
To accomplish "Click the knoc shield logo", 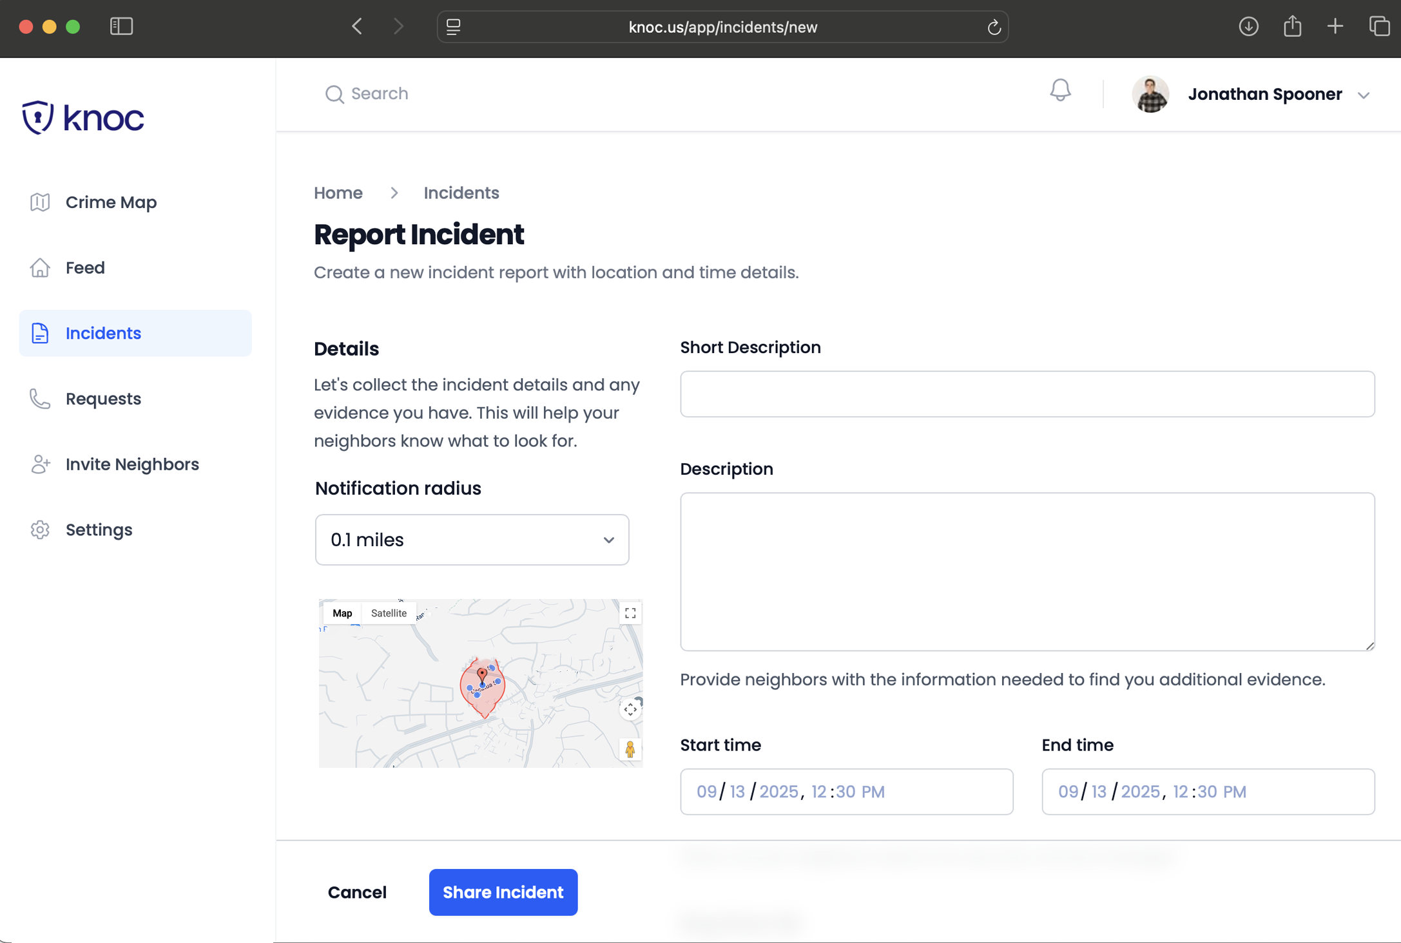I will pyautogui.click(x=37, y=117).
